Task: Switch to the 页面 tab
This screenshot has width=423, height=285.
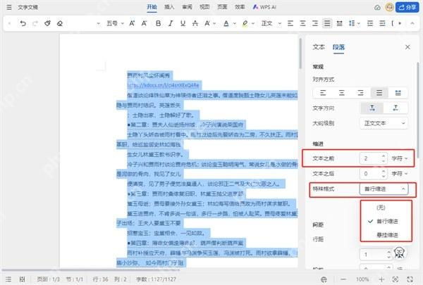Action: (x=222, y=7)
